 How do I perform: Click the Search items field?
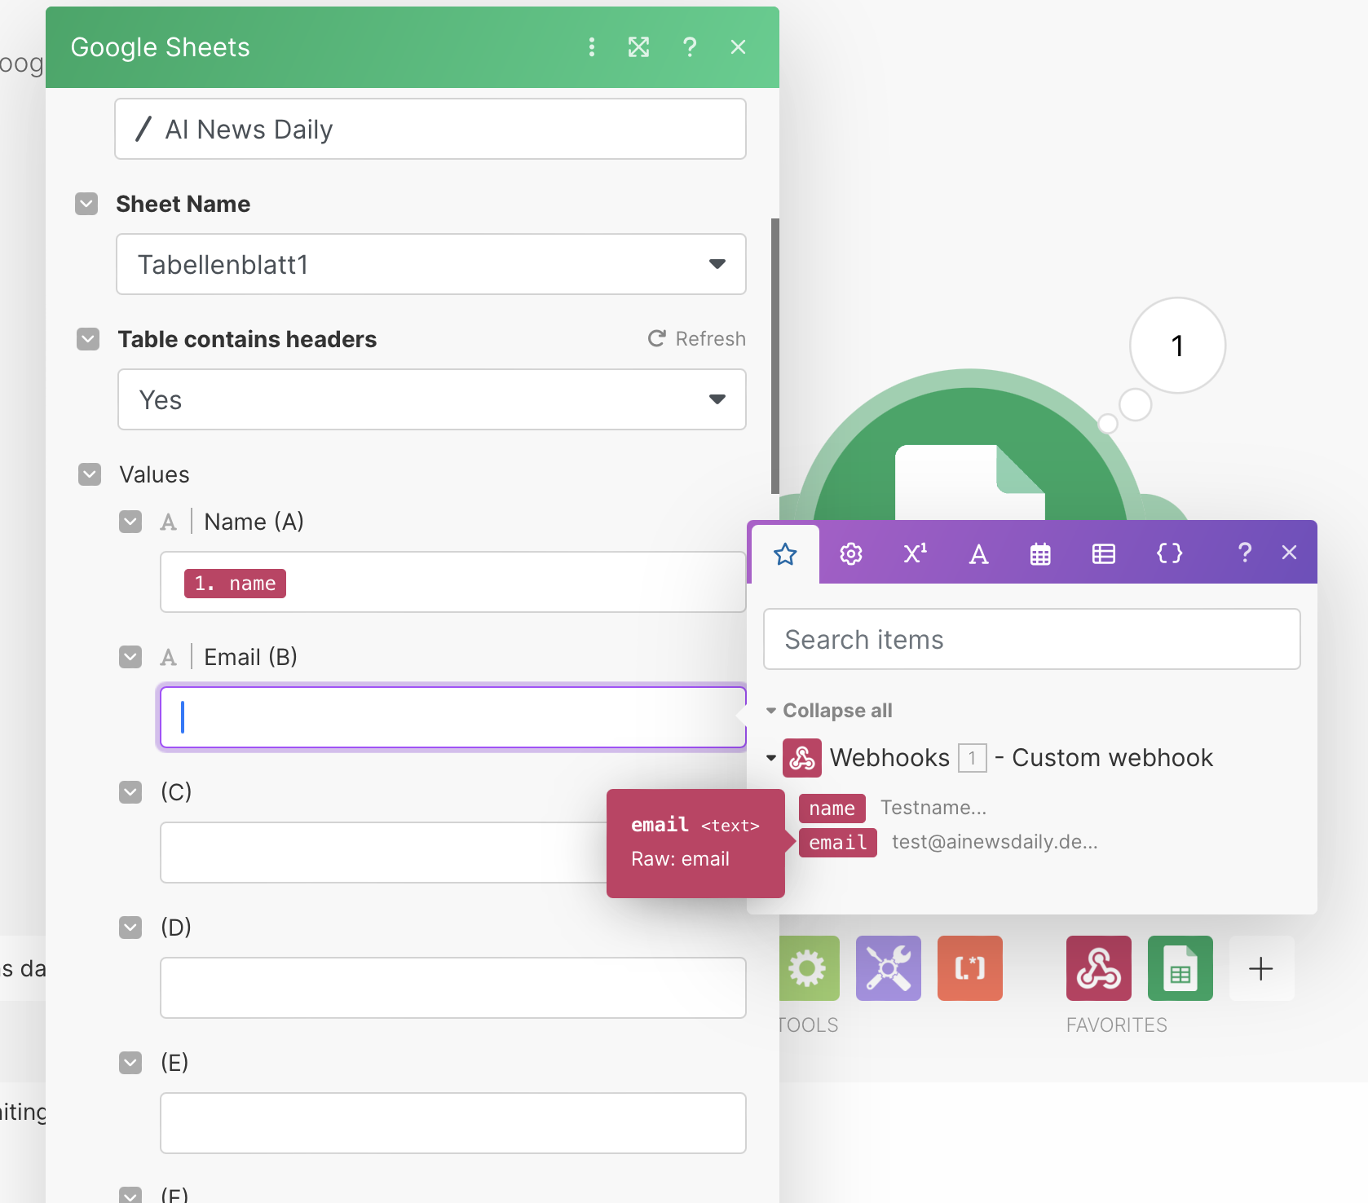1032,639
